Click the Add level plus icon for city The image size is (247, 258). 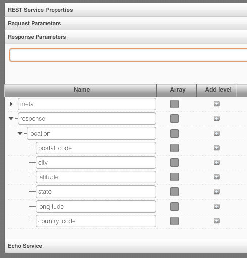217,162
